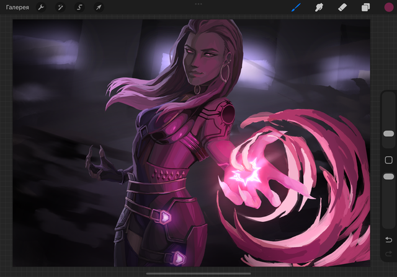Tap the Redo arrow in sidebar

point(389,253)
